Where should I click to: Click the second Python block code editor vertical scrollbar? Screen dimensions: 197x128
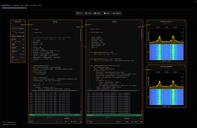[142, 34]
